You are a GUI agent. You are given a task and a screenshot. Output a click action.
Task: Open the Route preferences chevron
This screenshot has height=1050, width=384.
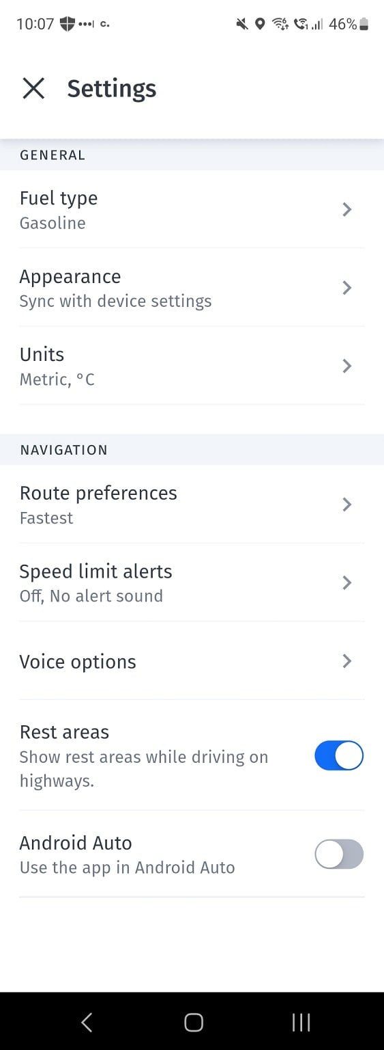[x=346, y=504]
